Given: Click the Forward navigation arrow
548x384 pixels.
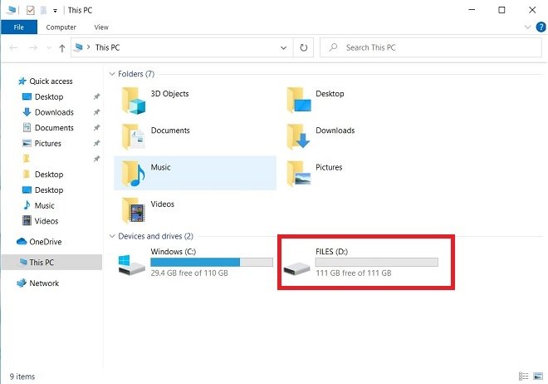Looking at the screenshot, I should coord(33,47).
